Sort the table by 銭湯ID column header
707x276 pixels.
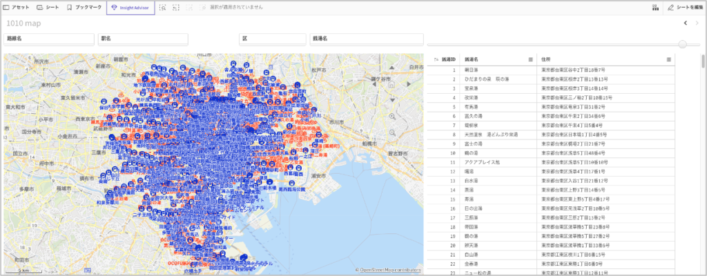(448, 60)
